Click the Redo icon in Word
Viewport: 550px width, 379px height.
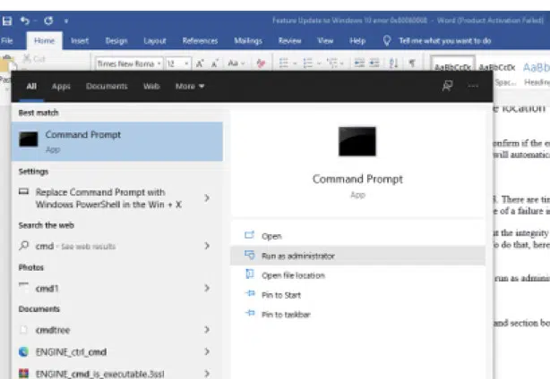[x=48, y=21]
